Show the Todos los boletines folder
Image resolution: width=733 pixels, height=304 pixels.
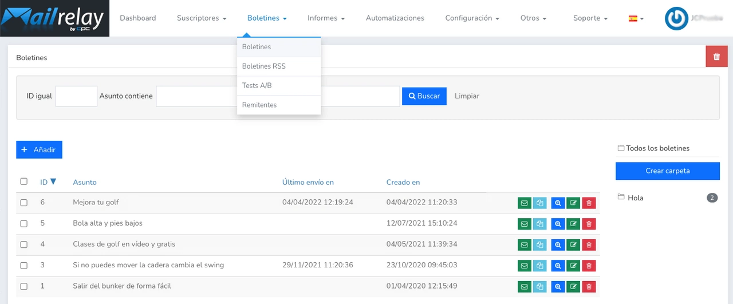point(653,148)
